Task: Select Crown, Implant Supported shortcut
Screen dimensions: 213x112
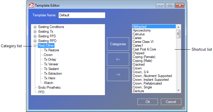Action: click(151, 80)
